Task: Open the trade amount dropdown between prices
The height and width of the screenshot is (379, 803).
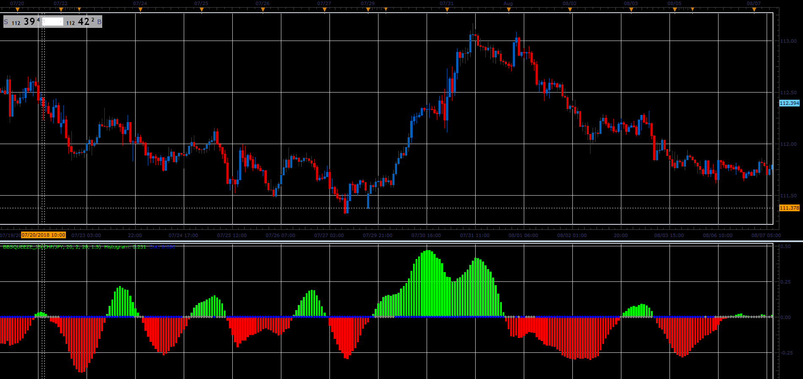Action: click(53, 22)
